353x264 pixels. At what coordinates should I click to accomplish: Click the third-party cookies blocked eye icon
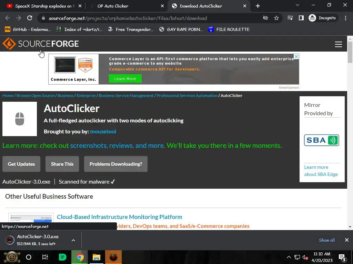click(x=265, y=18)
